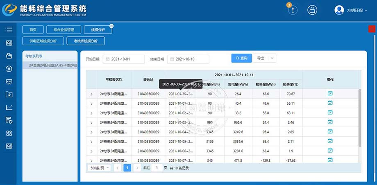Go to the next page arrow
Viewport: 377px width, 185px height.
click(137, 168)
